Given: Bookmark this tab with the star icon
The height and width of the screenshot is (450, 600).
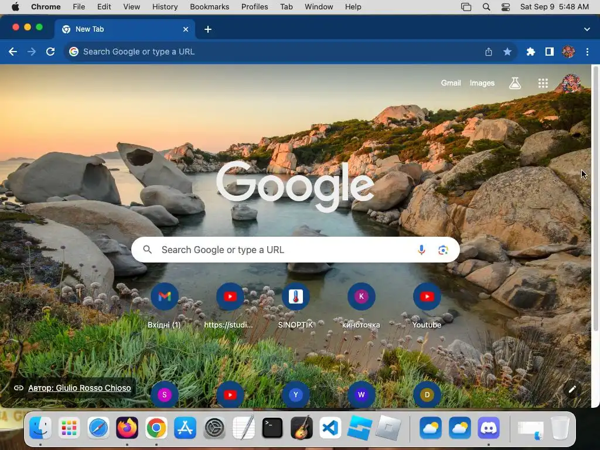Looking at the screenshot, I should [507, 52].
